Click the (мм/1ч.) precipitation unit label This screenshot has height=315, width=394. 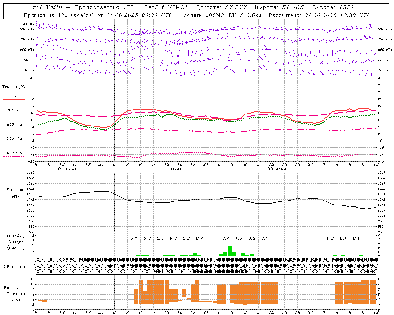[x=16, y=248]
